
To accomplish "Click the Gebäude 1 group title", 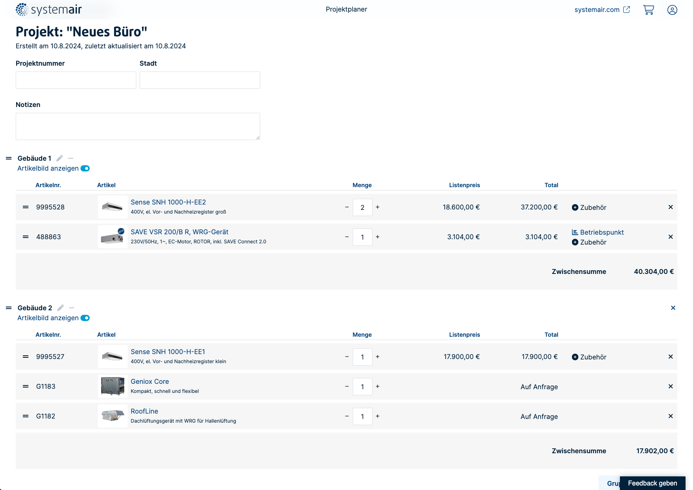I will point(34,158).
